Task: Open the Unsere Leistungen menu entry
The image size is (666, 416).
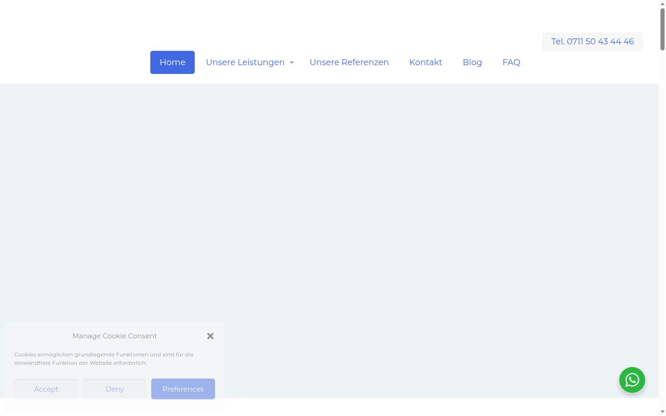Action: (x=245, y=62)
